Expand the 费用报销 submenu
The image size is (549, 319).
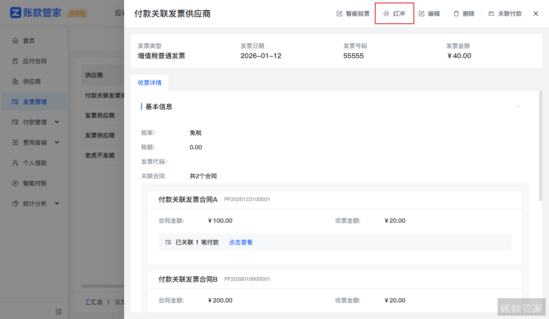pyautogui.click(x=34, y=142)
